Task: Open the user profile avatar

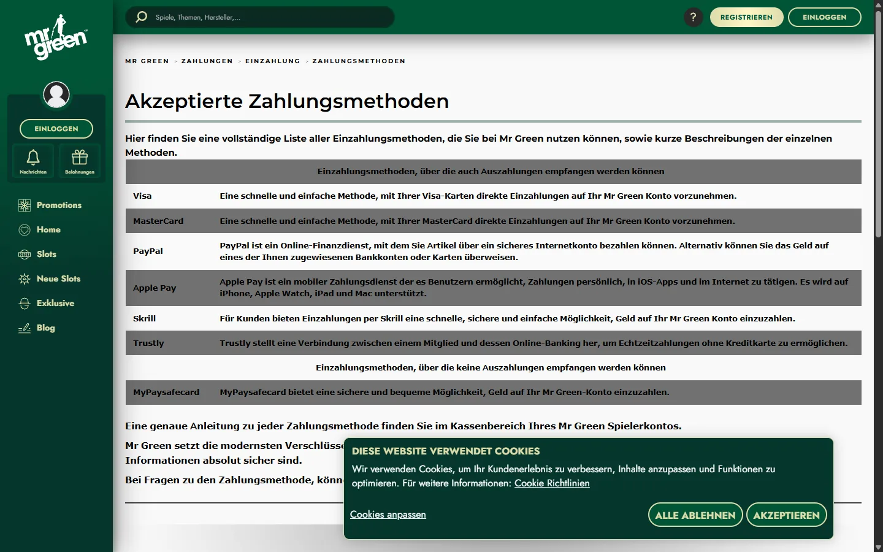Action: (56, 94)
